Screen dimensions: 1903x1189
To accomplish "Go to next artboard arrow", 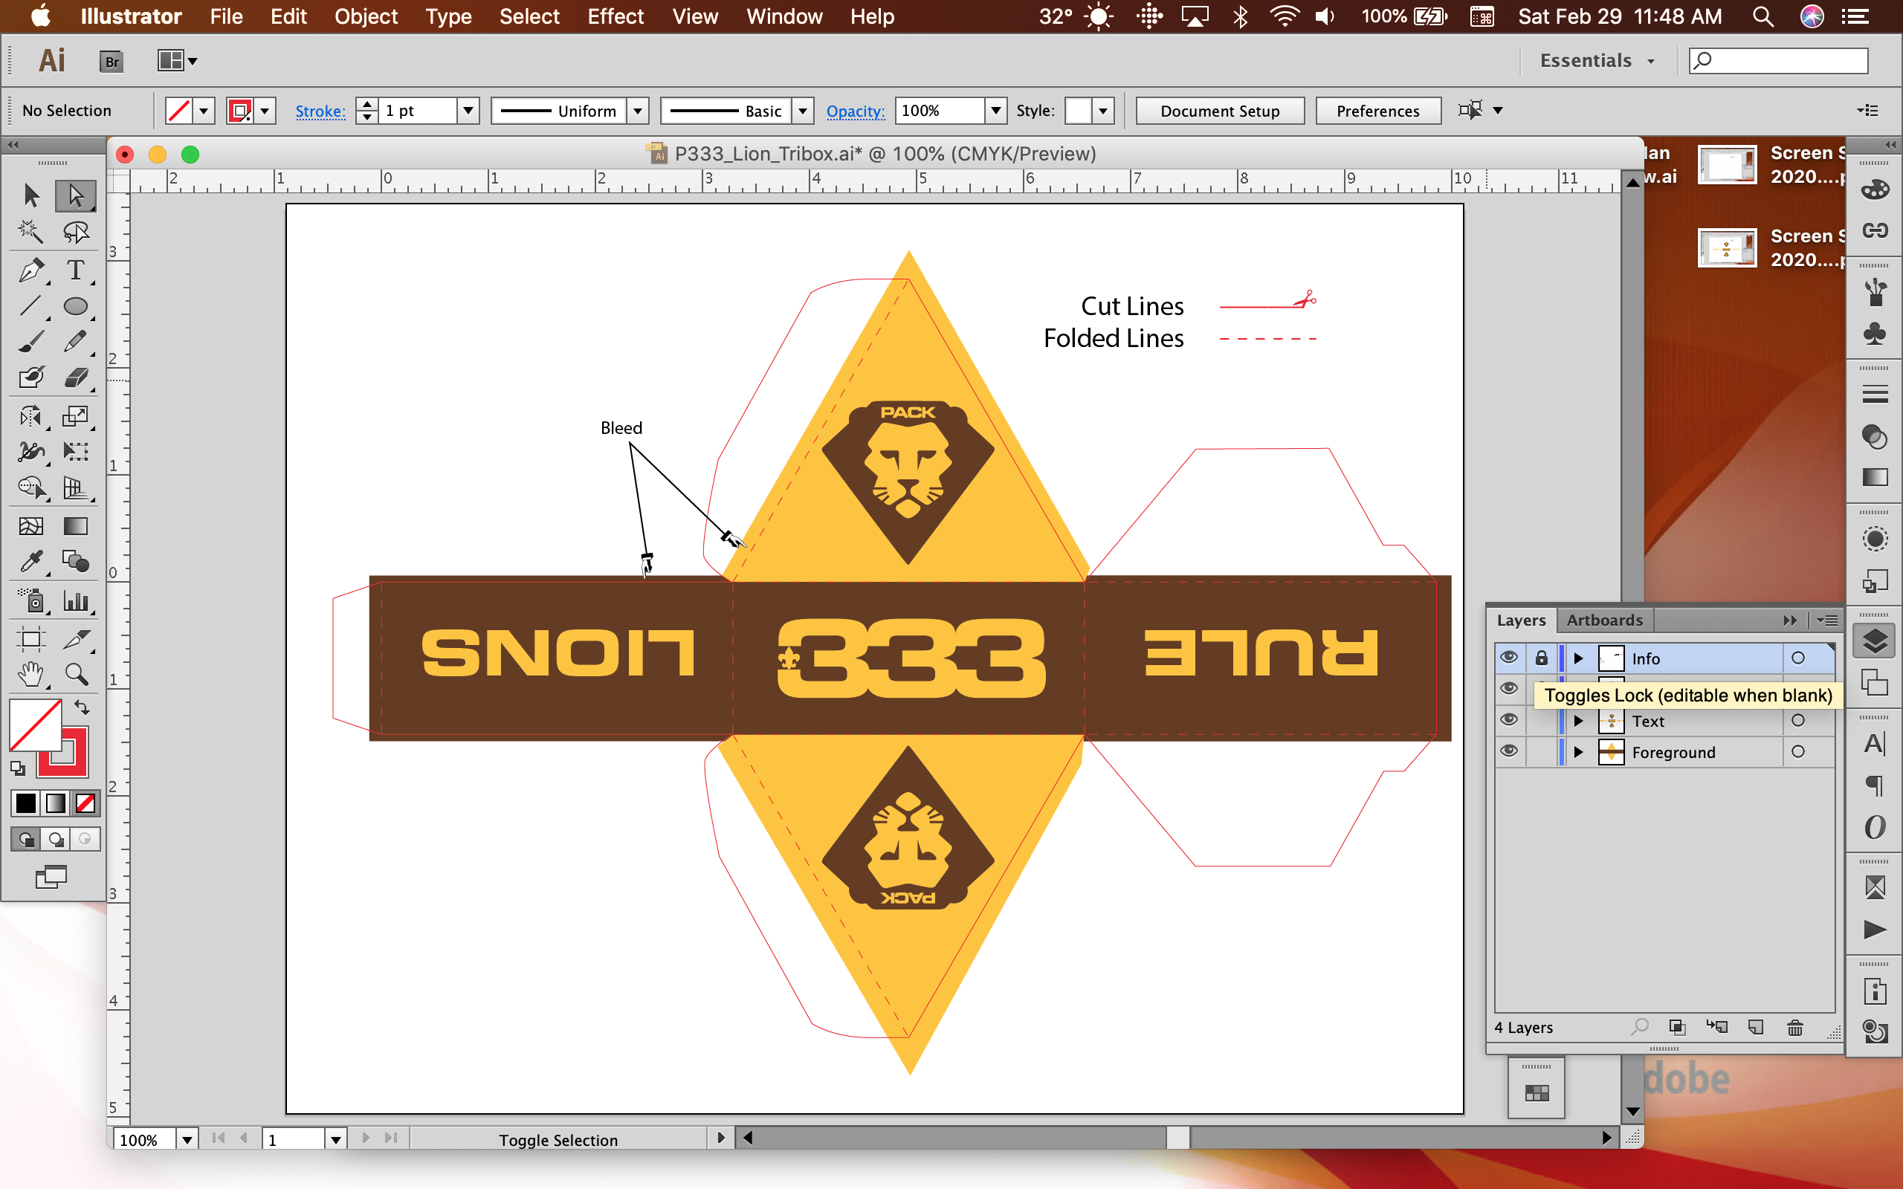I will [366, 1138].
